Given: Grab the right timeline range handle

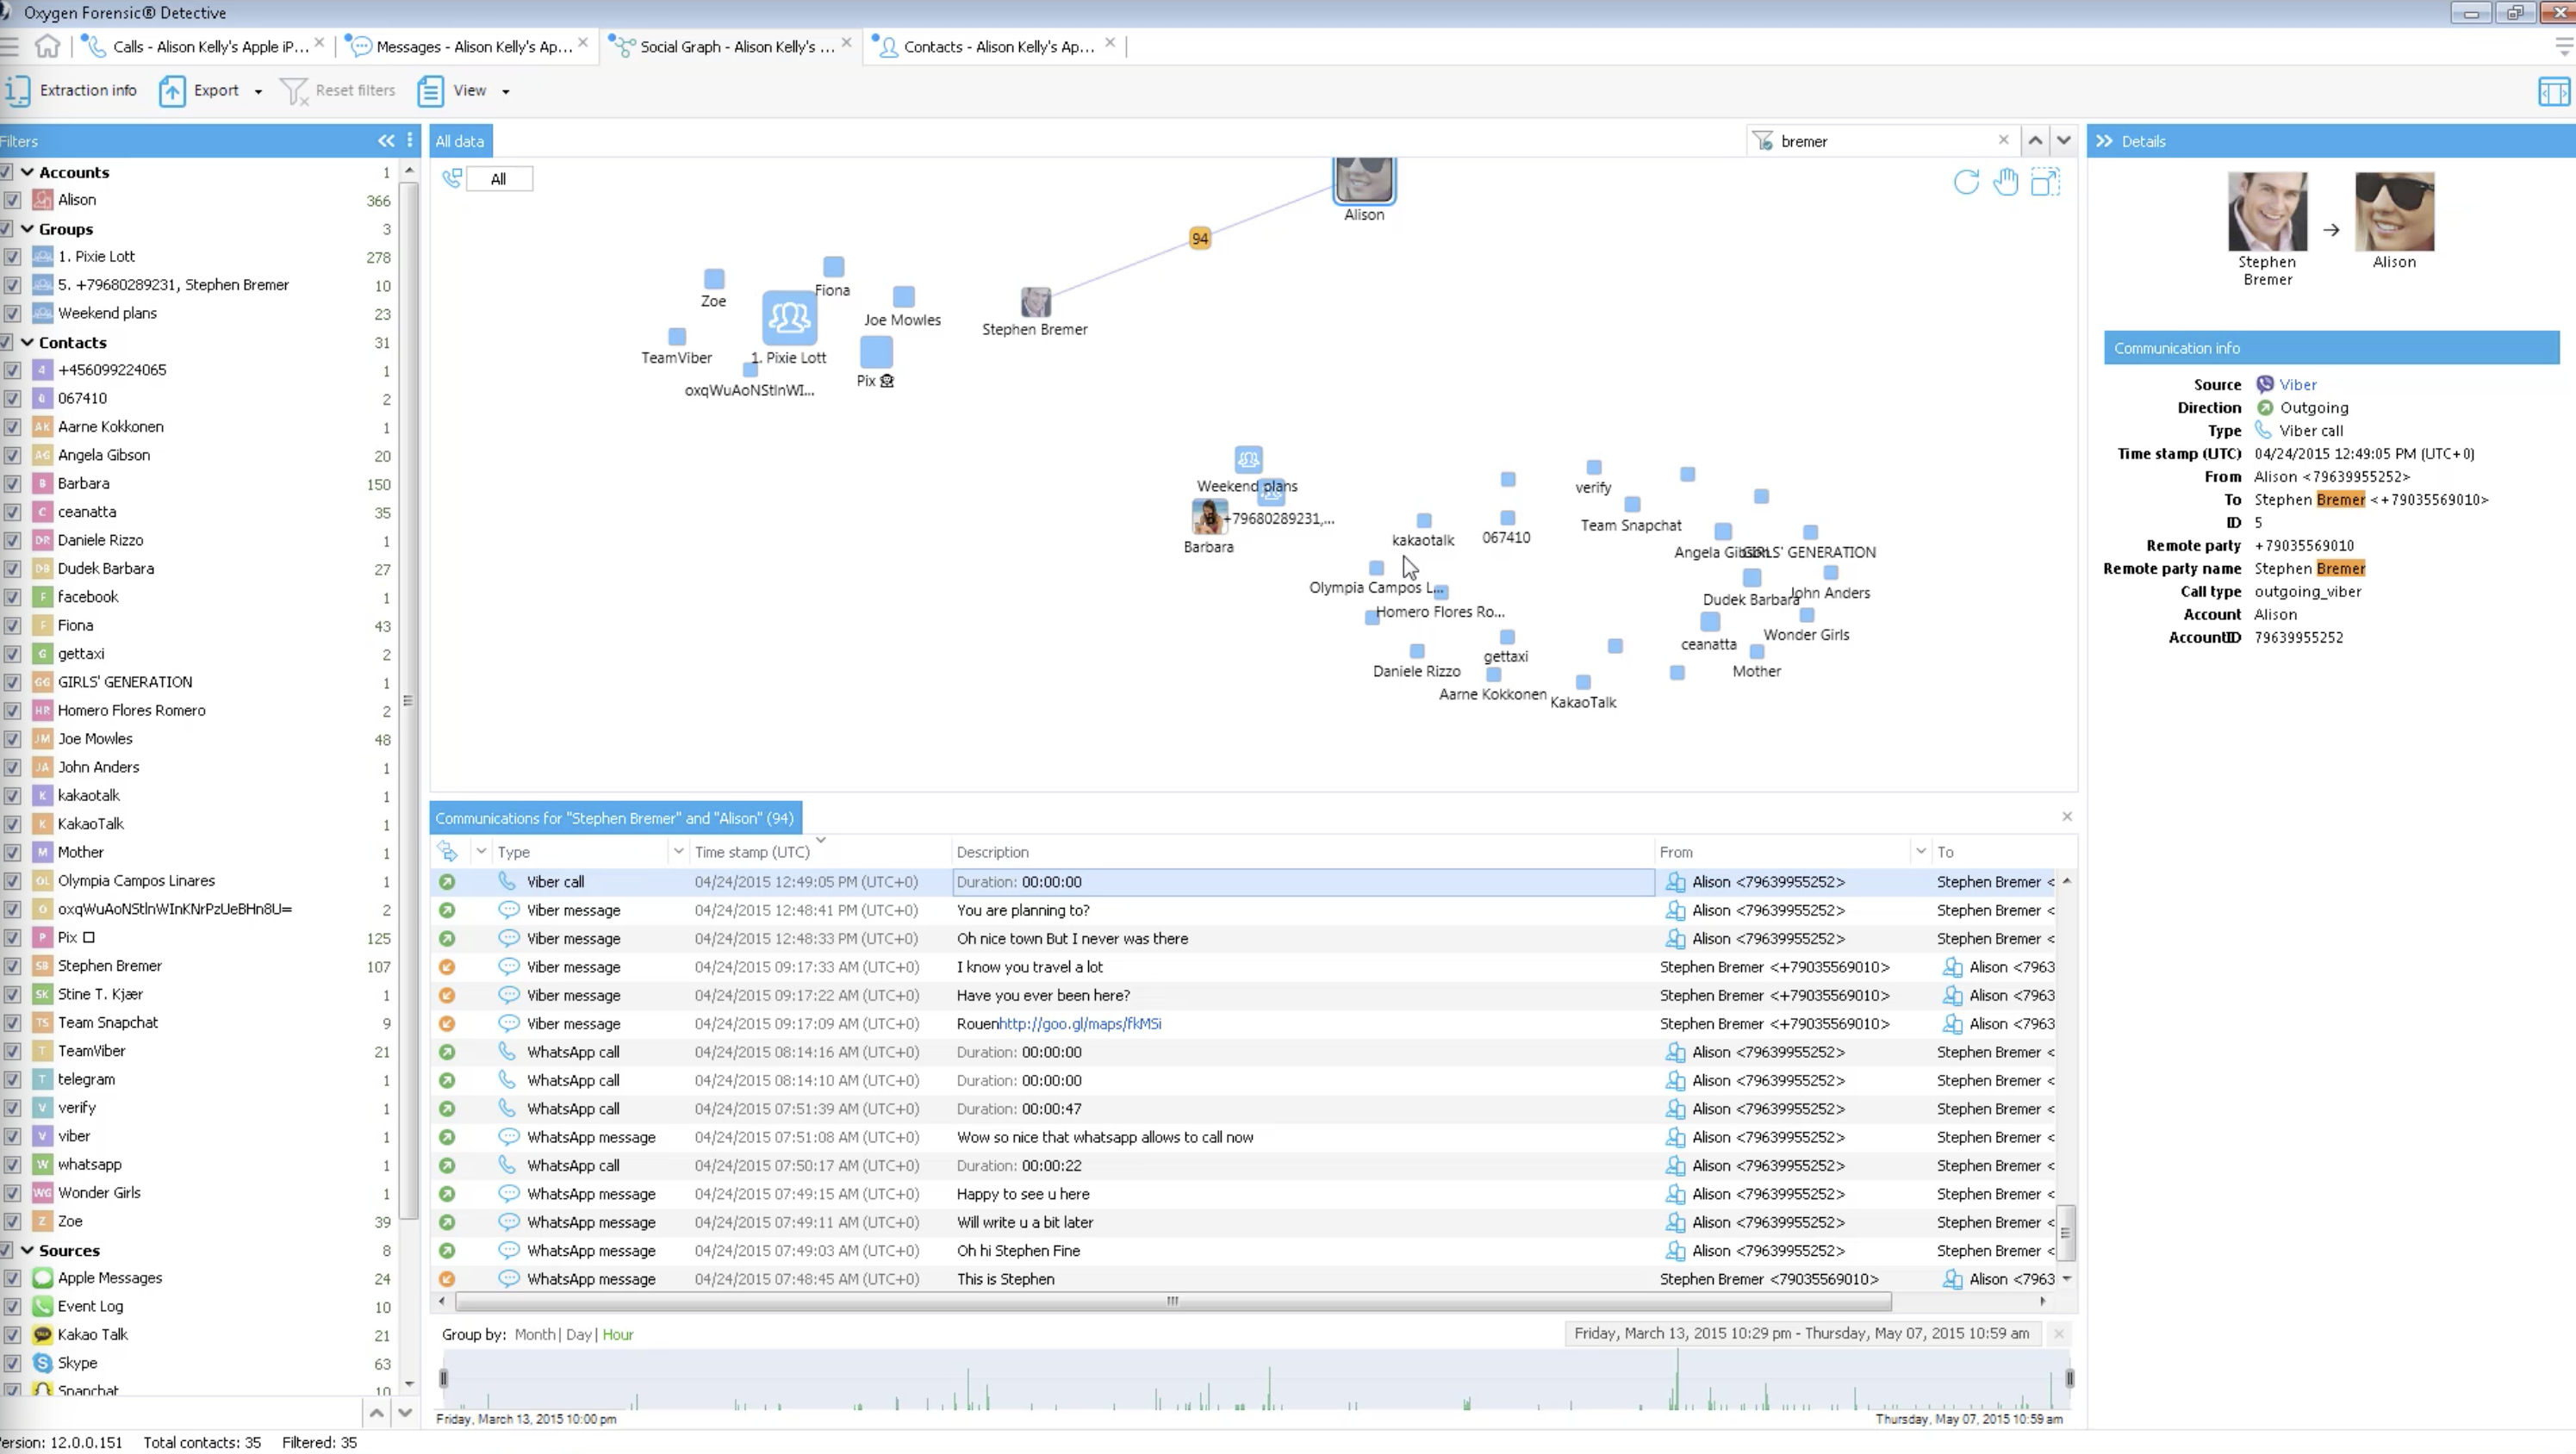Looking at the screenshot, I should pyautogui.click(x=2069, y=1378).
